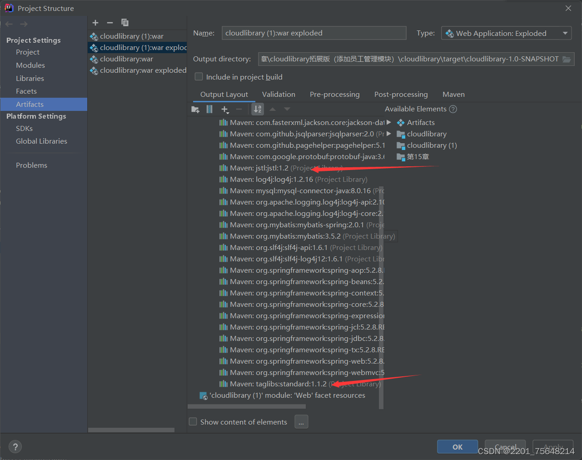Viewport: 582px width, 460px height.
Task: Click the artifact list horizontal scrollbar
Action: [131, 430]
